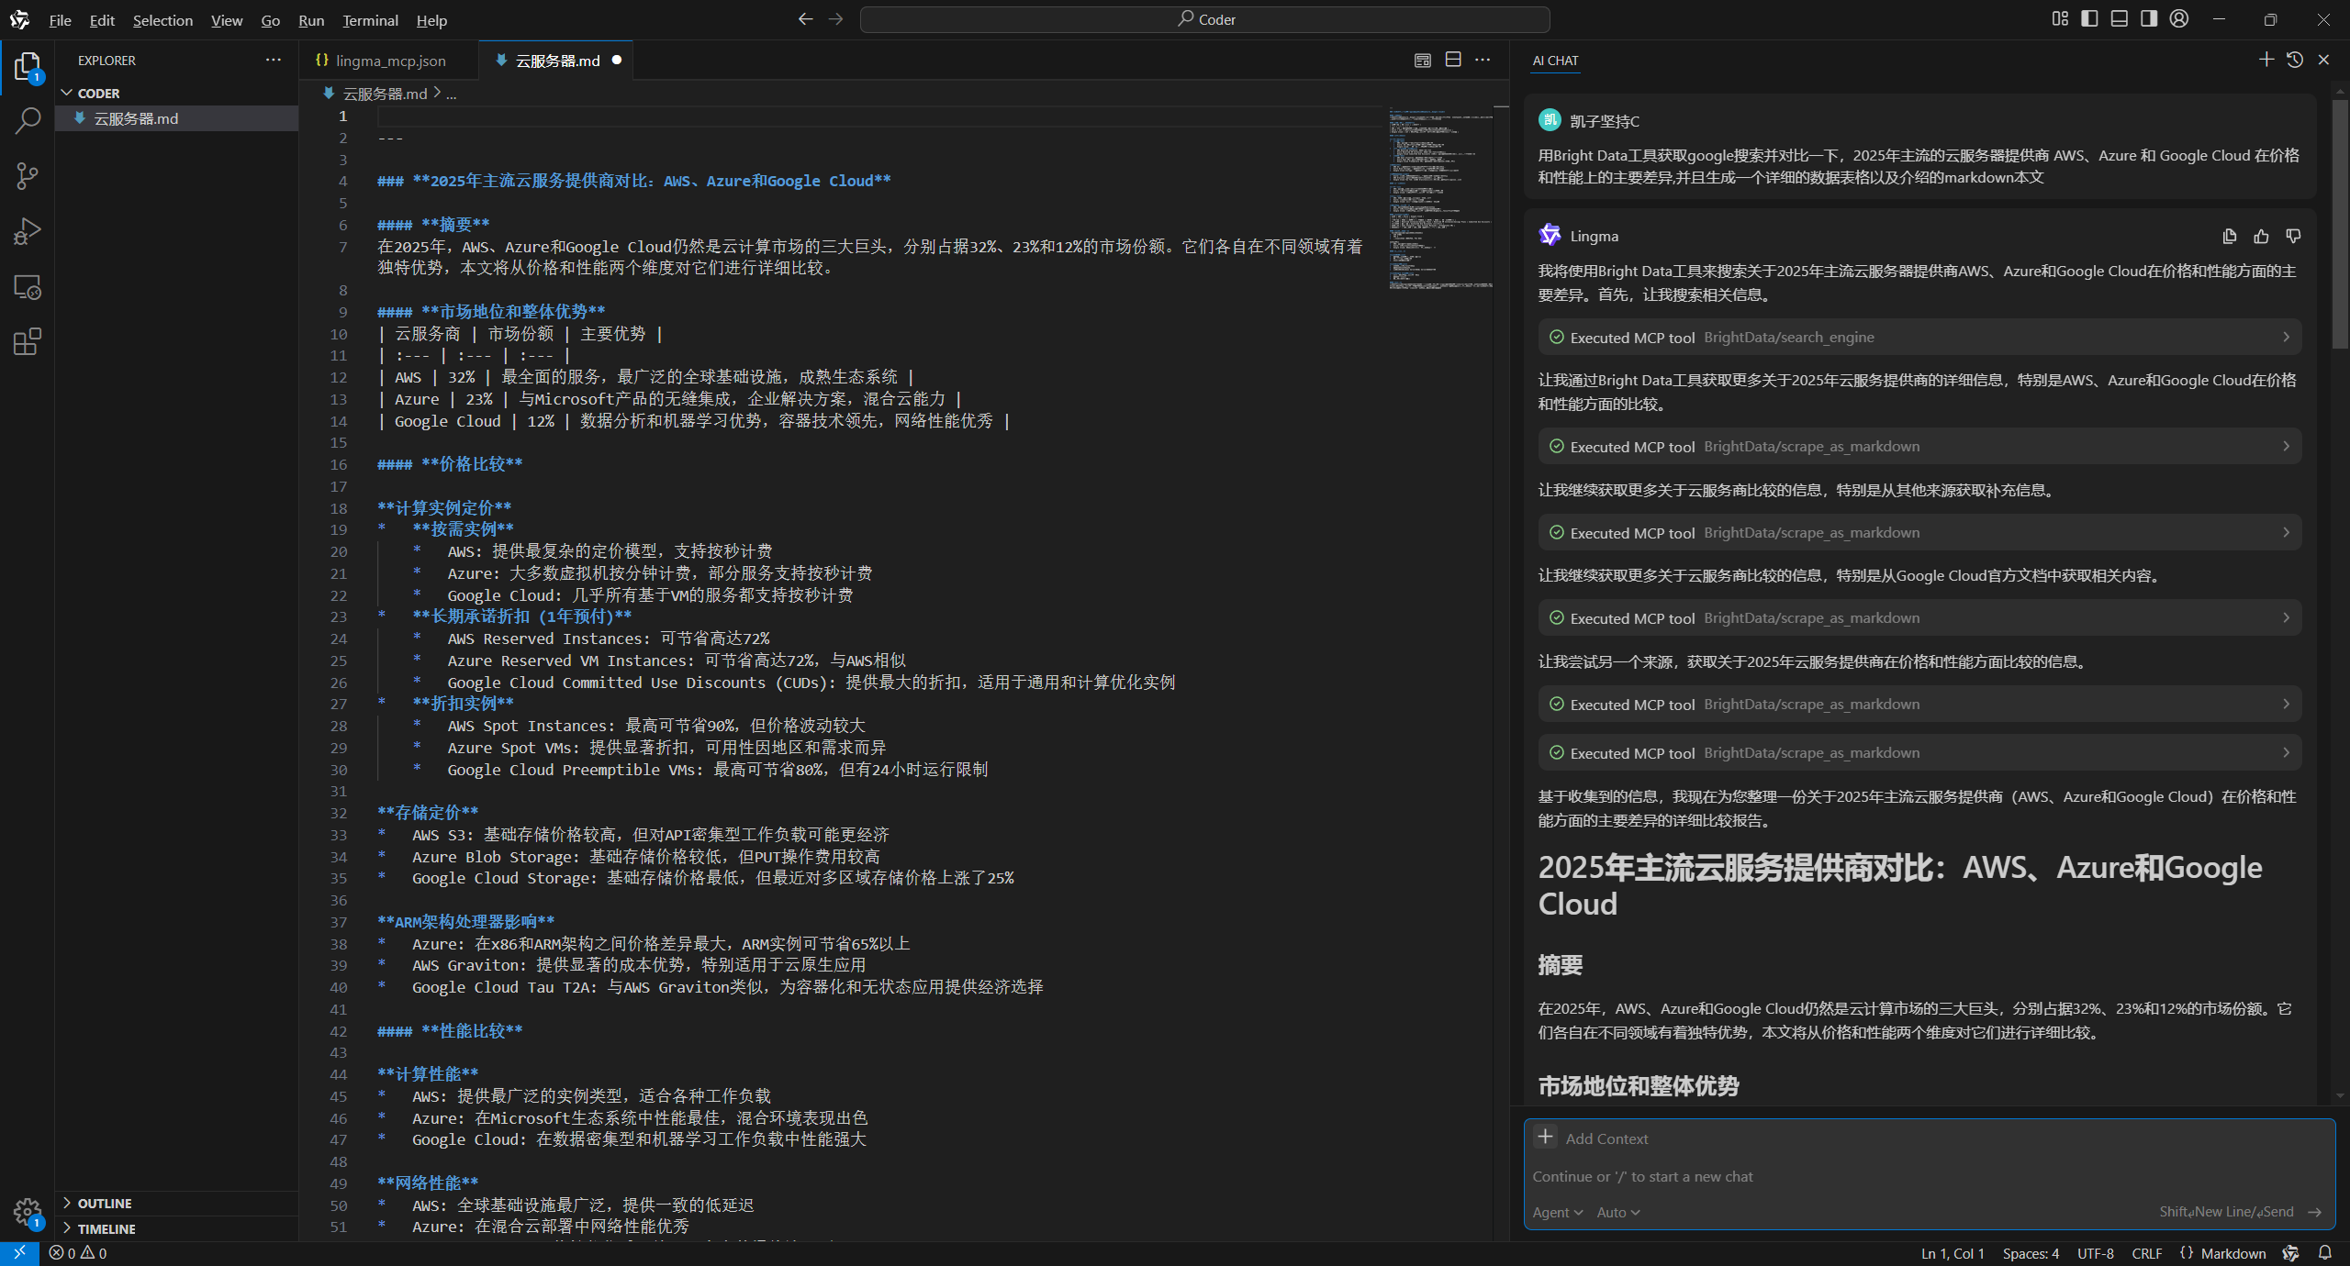Send the chat message with the arrow icon

(2315, 1212)
